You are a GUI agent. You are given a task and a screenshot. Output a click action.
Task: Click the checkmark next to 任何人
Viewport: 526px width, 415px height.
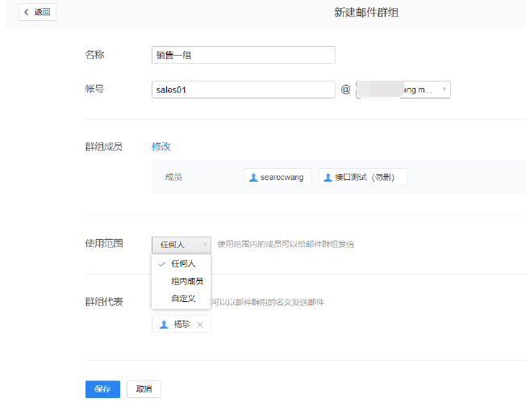(162, 264)
